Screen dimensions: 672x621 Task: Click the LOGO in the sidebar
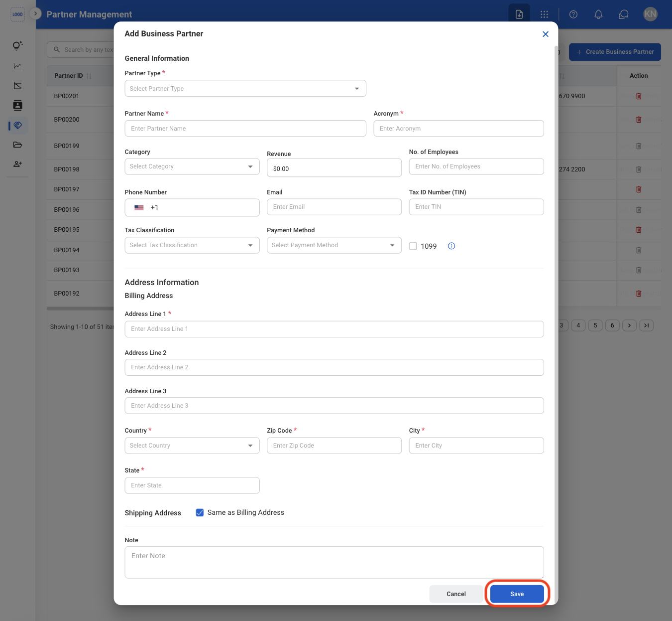pyautogui.click(x=17, y=14)
